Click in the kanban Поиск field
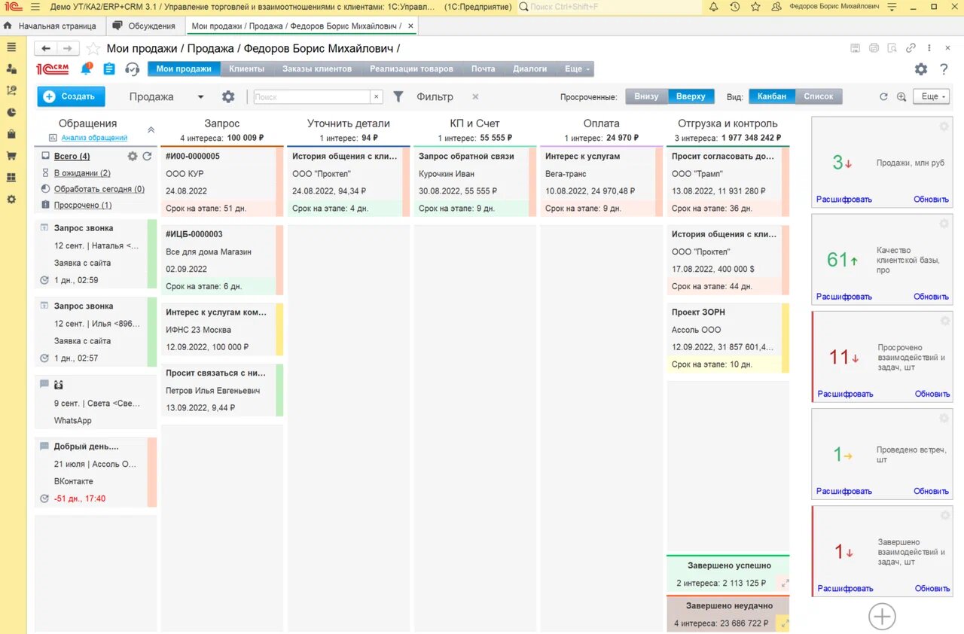Image resolution: width=964 pixels, height=634 pixels. pyautogui.click(x=312, y=97)
